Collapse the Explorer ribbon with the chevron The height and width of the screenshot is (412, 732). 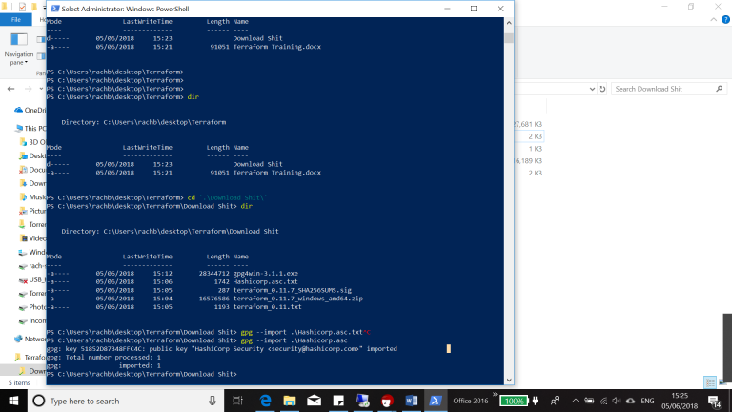713,20
